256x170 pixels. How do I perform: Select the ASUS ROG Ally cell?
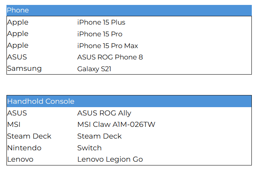[104, 113]
